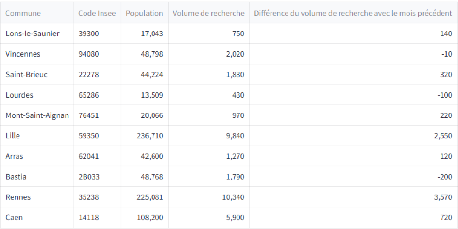Select the Volume de recherche header
Screen dimensions: 458x229
click(208, 13)
